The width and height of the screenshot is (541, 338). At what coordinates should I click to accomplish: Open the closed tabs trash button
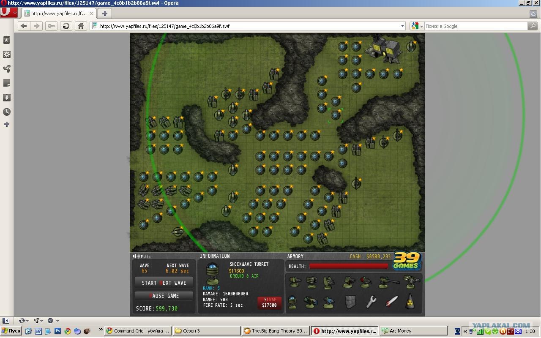coord(533,13)
